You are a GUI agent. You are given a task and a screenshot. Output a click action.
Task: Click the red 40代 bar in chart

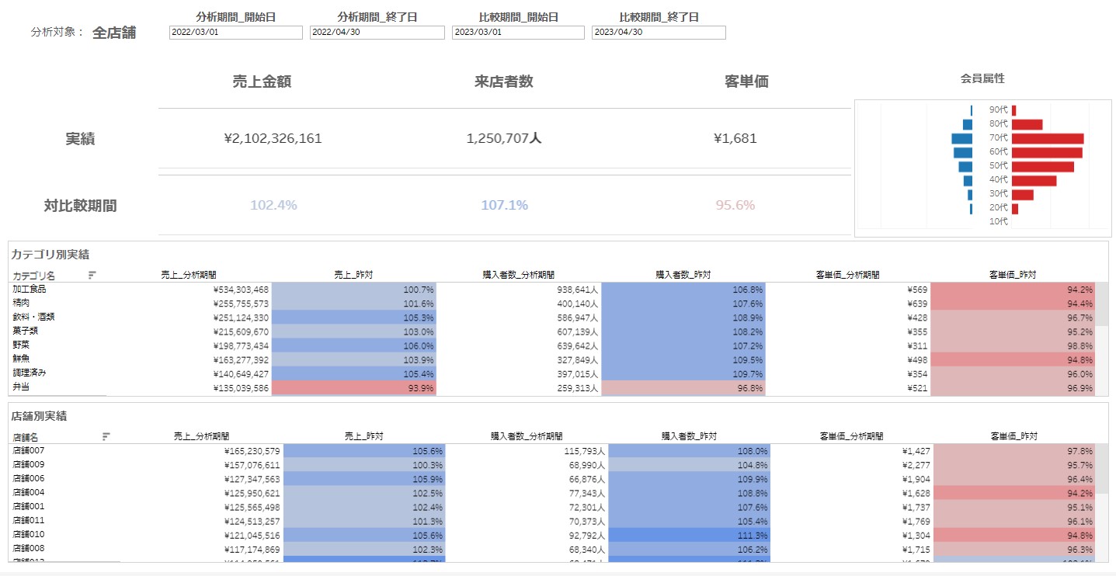tap(1033, 180)
